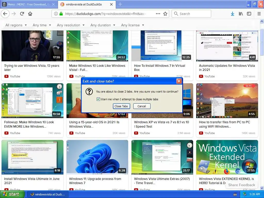The width and height of the screenshot is (264, 198).
Task: Open How to transfer files from PC to PC title
Action: (225, 124)
